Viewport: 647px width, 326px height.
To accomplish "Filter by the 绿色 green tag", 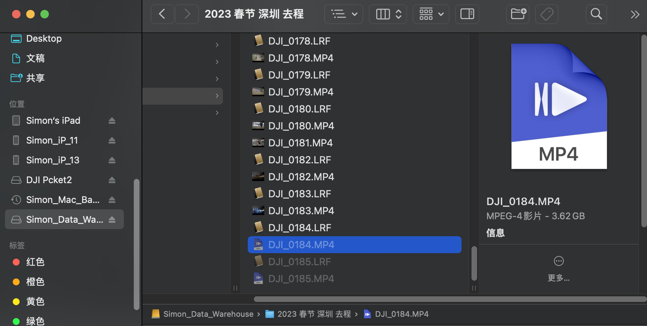I will pos(64,321).
